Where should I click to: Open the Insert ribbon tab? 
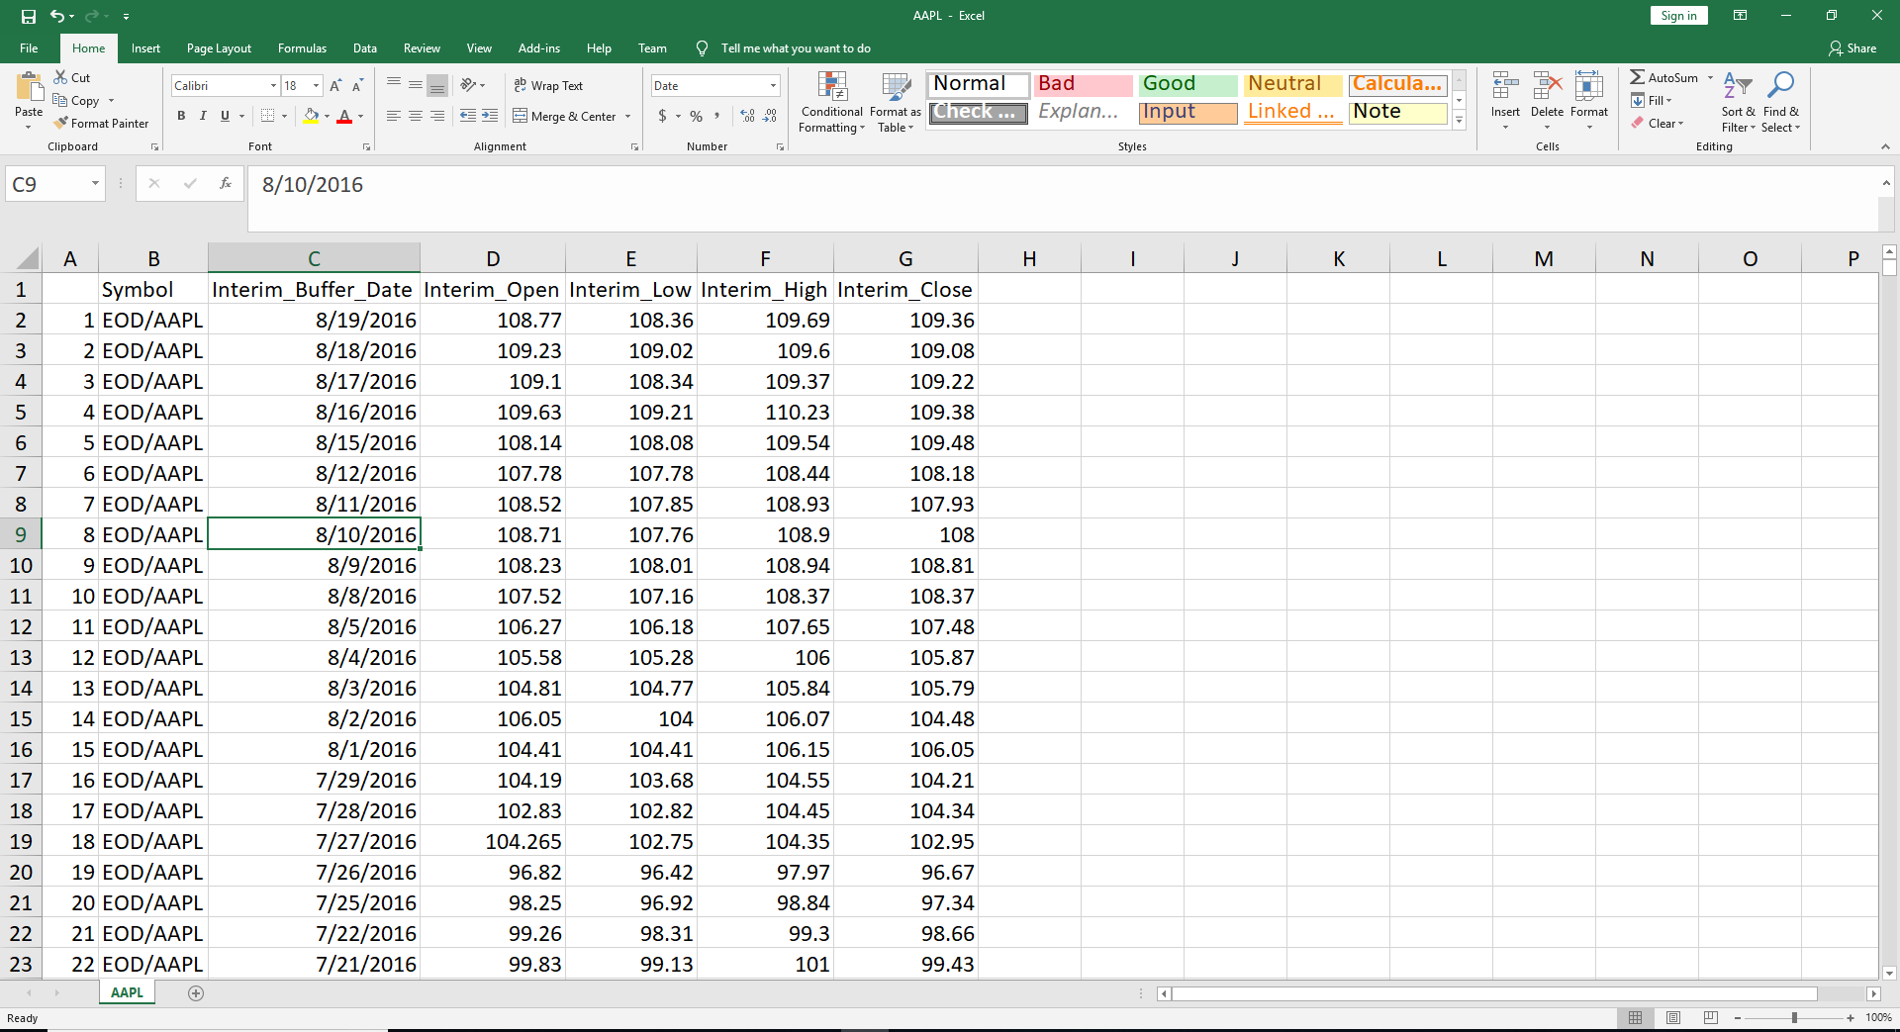click(145, 48)
